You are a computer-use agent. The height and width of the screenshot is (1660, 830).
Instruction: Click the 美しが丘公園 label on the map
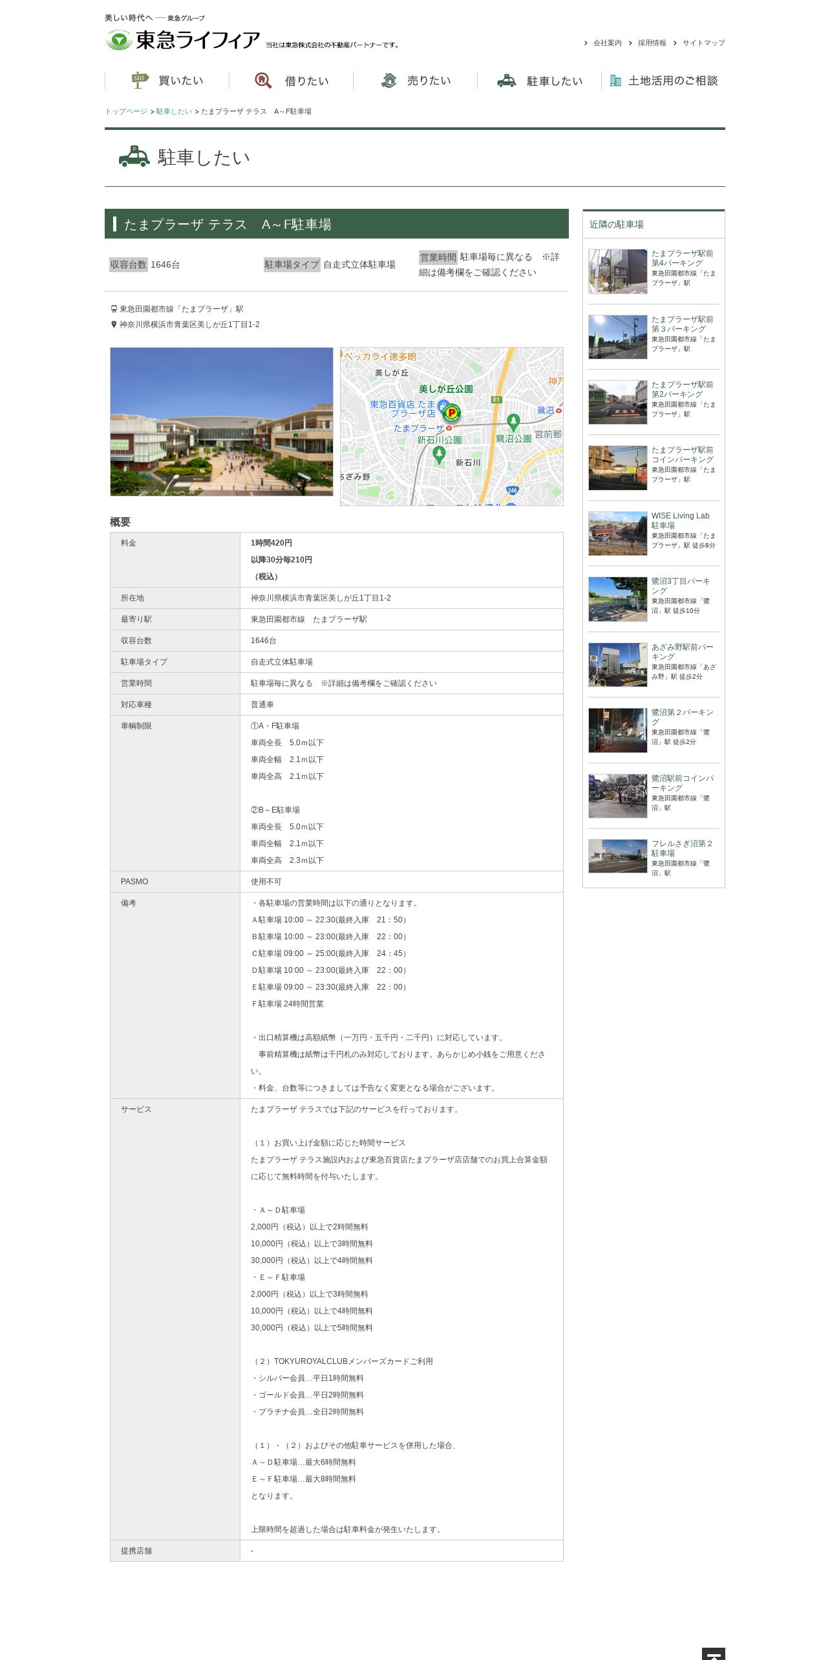point(446,389)
